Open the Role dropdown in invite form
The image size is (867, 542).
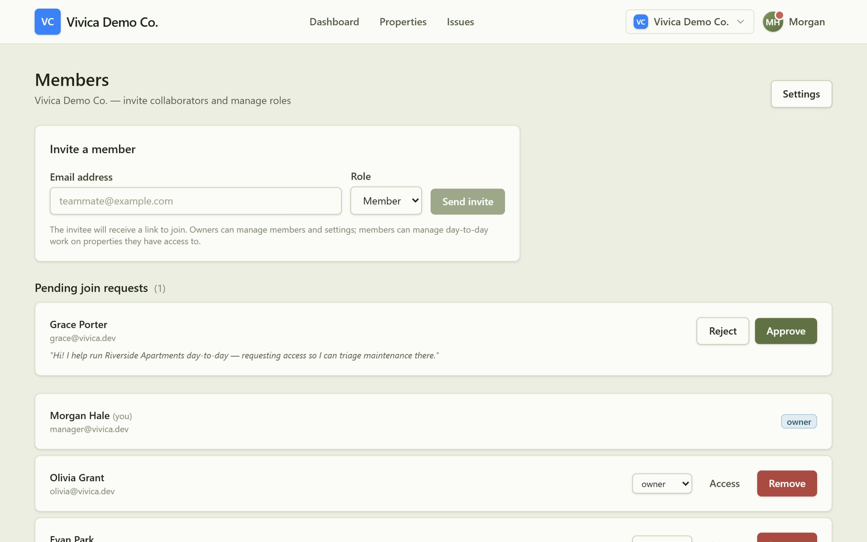click(386, 201)
